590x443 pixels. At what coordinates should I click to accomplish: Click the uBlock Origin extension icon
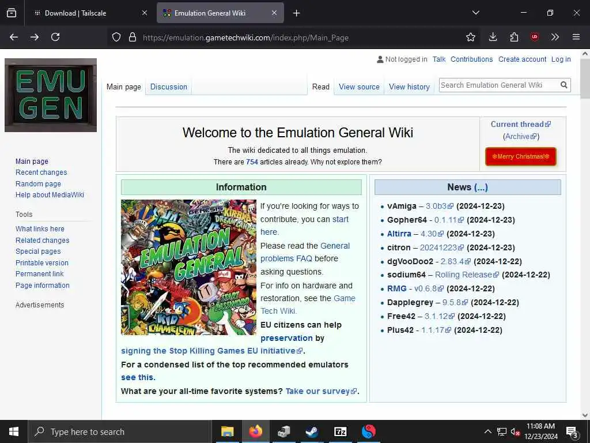tap(534, 37)
